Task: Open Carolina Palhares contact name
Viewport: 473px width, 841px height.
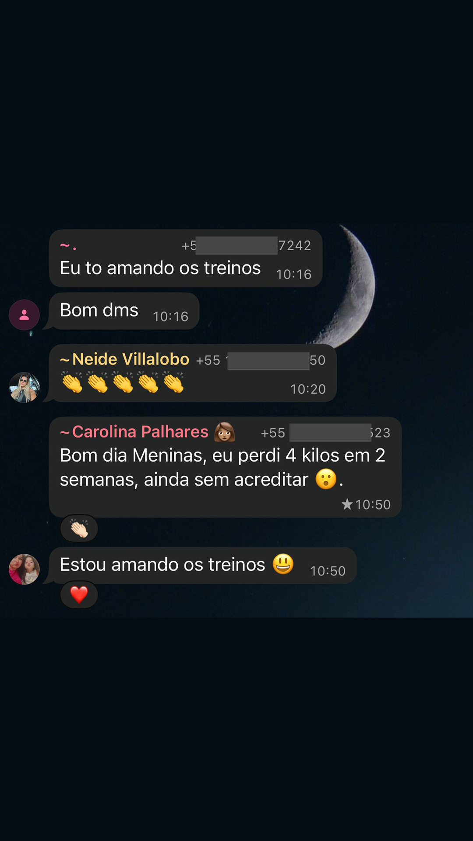Action: (x=140, y=432)
